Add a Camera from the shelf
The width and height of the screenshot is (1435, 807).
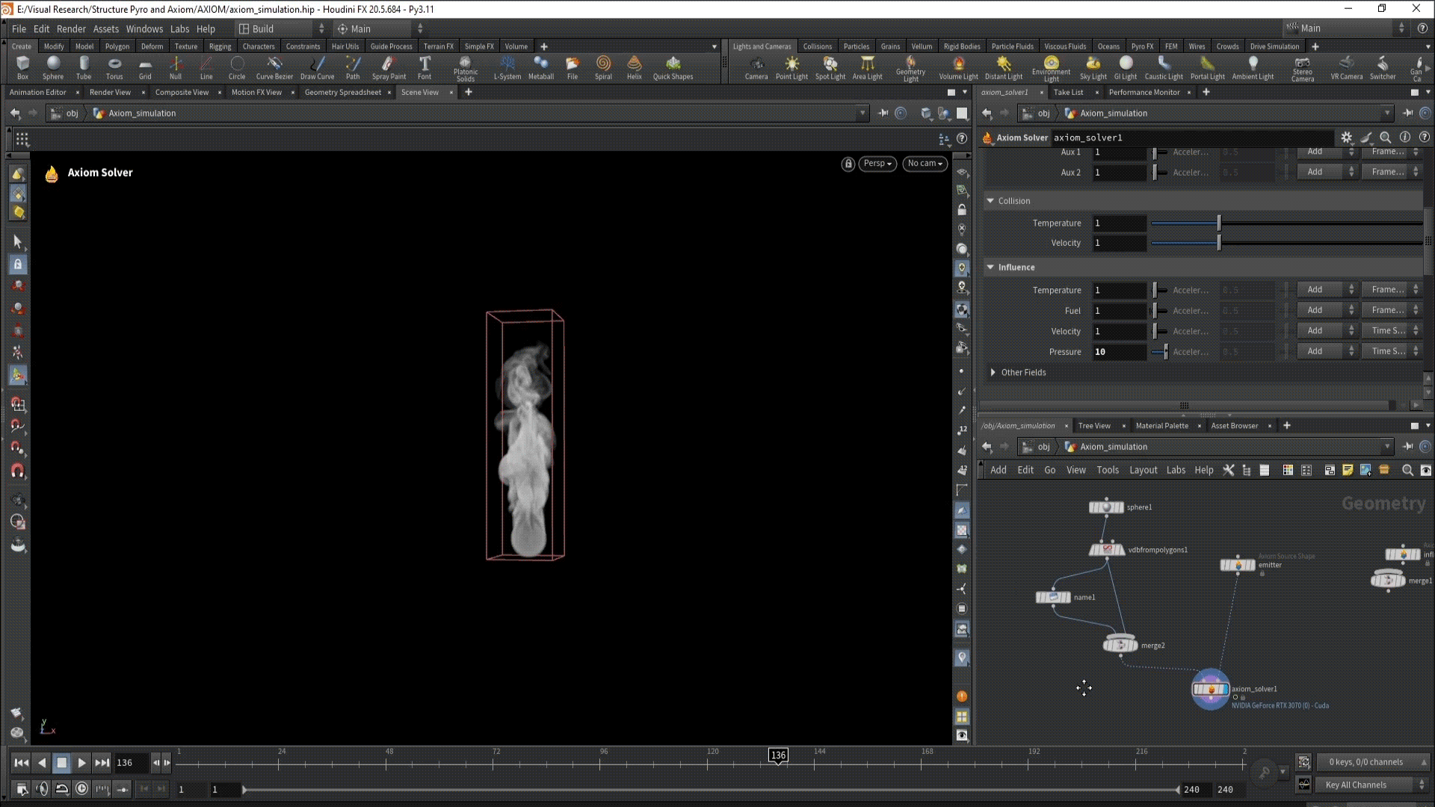(756, 67)
